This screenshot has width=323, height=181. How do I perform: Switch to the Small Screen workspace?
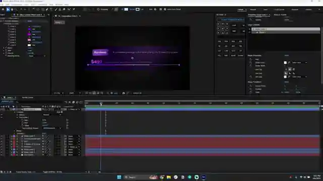pyautogui.click(x=279, y=10)
